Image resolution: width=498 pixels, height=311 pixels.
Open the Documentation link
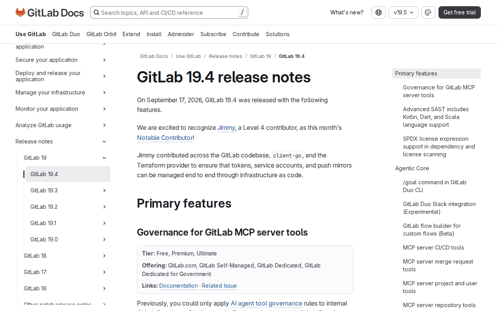(x=178, y=286)
